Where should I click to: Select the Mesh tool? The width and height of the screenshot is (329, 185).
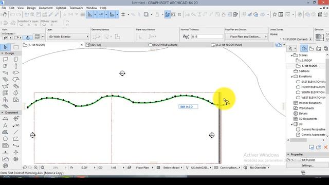coord(5,106)
